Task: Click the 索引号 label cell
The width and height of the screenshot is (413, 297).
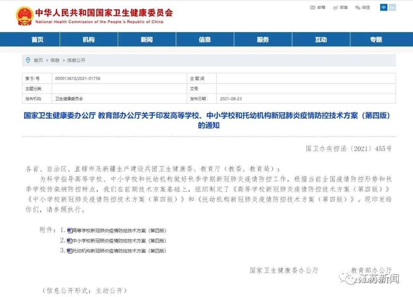Action: point(37,78)
